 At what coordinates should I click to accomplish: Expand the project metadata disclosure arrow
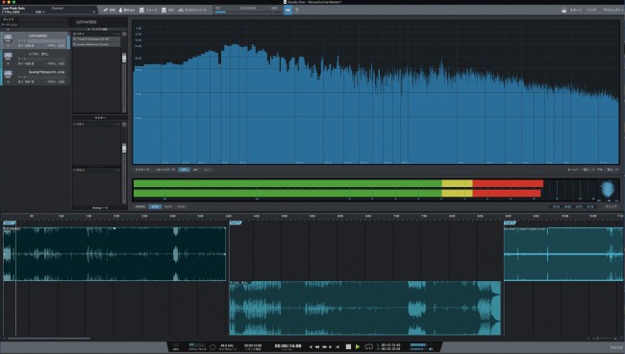pyautogui.click(x=8, y=29)
